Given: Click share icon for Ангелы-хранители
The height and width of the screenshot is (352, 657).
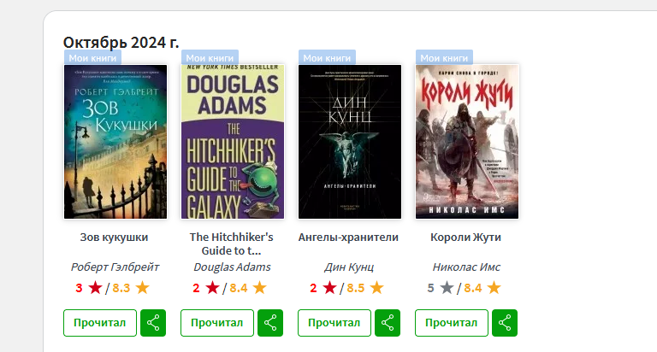Looking at the screenshot, I should point(388,323).
